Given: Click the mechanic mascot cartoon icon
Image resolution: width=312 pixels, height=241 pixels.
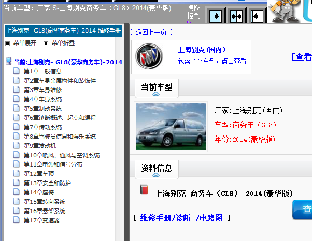Looking at the screenshot, I should coord(284,11).
